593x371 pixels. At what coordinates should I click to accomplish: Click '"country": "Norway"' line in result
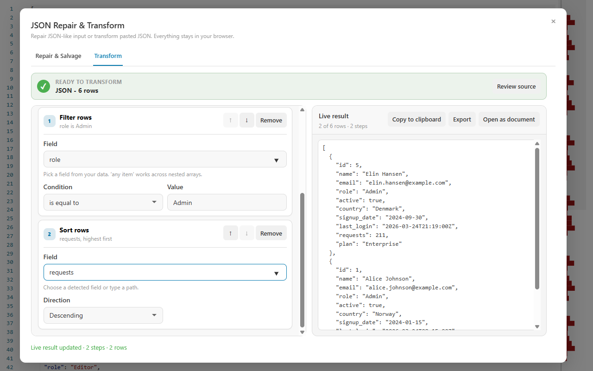pos(369,313)
